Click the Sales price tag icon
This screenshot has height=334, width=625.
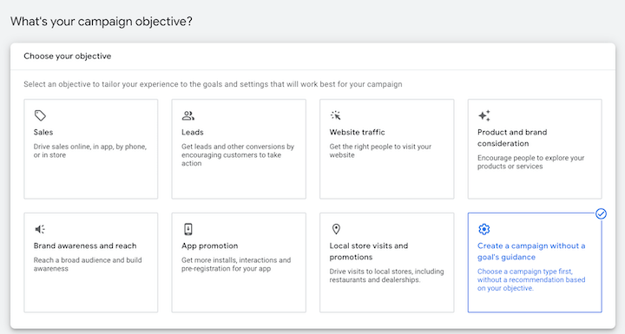tap(40, 115)
